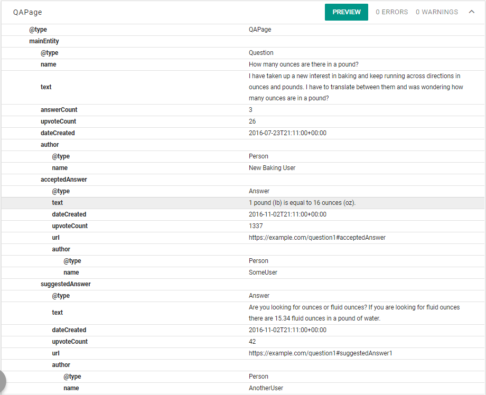Image resolution: width=486 pixels, height=395 pixels.
Task: Select the 0 WARNINGS label
Action: pos(437,12)
